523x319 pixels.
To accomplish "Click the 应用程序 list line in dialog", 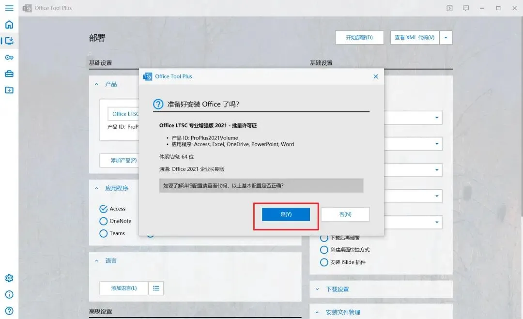I will [x=232, y=144].
